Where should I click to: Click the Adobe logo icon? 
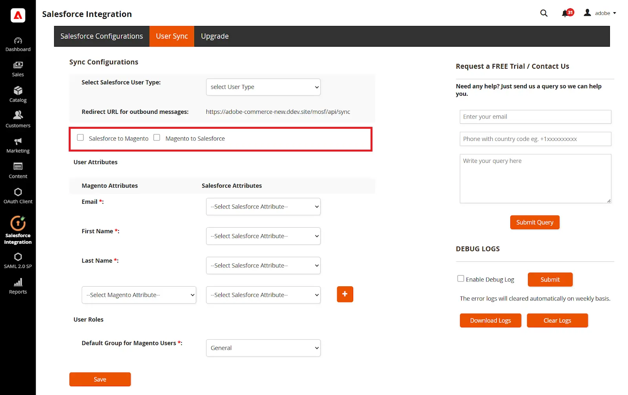pos(18,15)
